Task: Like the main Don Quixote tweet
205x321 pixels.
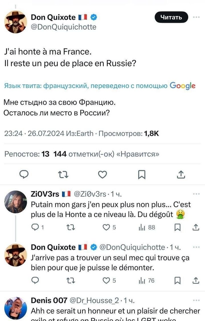Action: [102, 174]
